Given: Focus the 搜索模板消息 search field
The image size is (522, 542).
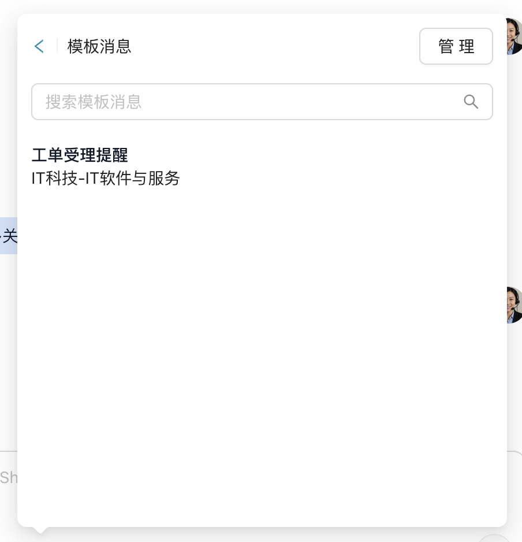Looking at the screenshot, I should (x=248, y=102).
